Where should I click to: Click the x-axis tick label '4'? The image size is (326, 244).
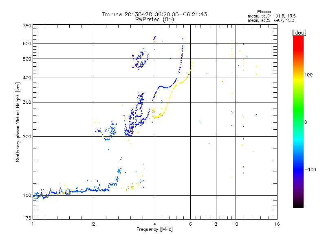coord(155,224)
